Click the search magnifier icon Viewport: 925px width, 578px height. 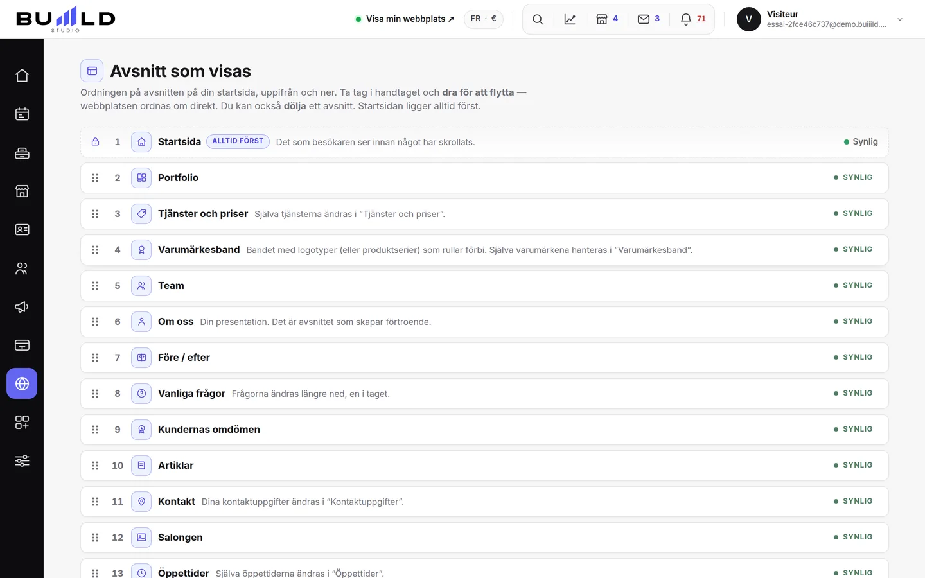pyautogui.click(x=538, y=19)
